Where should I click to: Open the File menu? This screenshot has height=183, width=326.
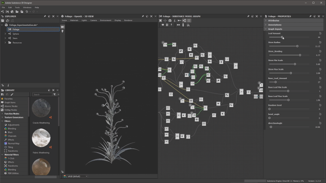3,7
